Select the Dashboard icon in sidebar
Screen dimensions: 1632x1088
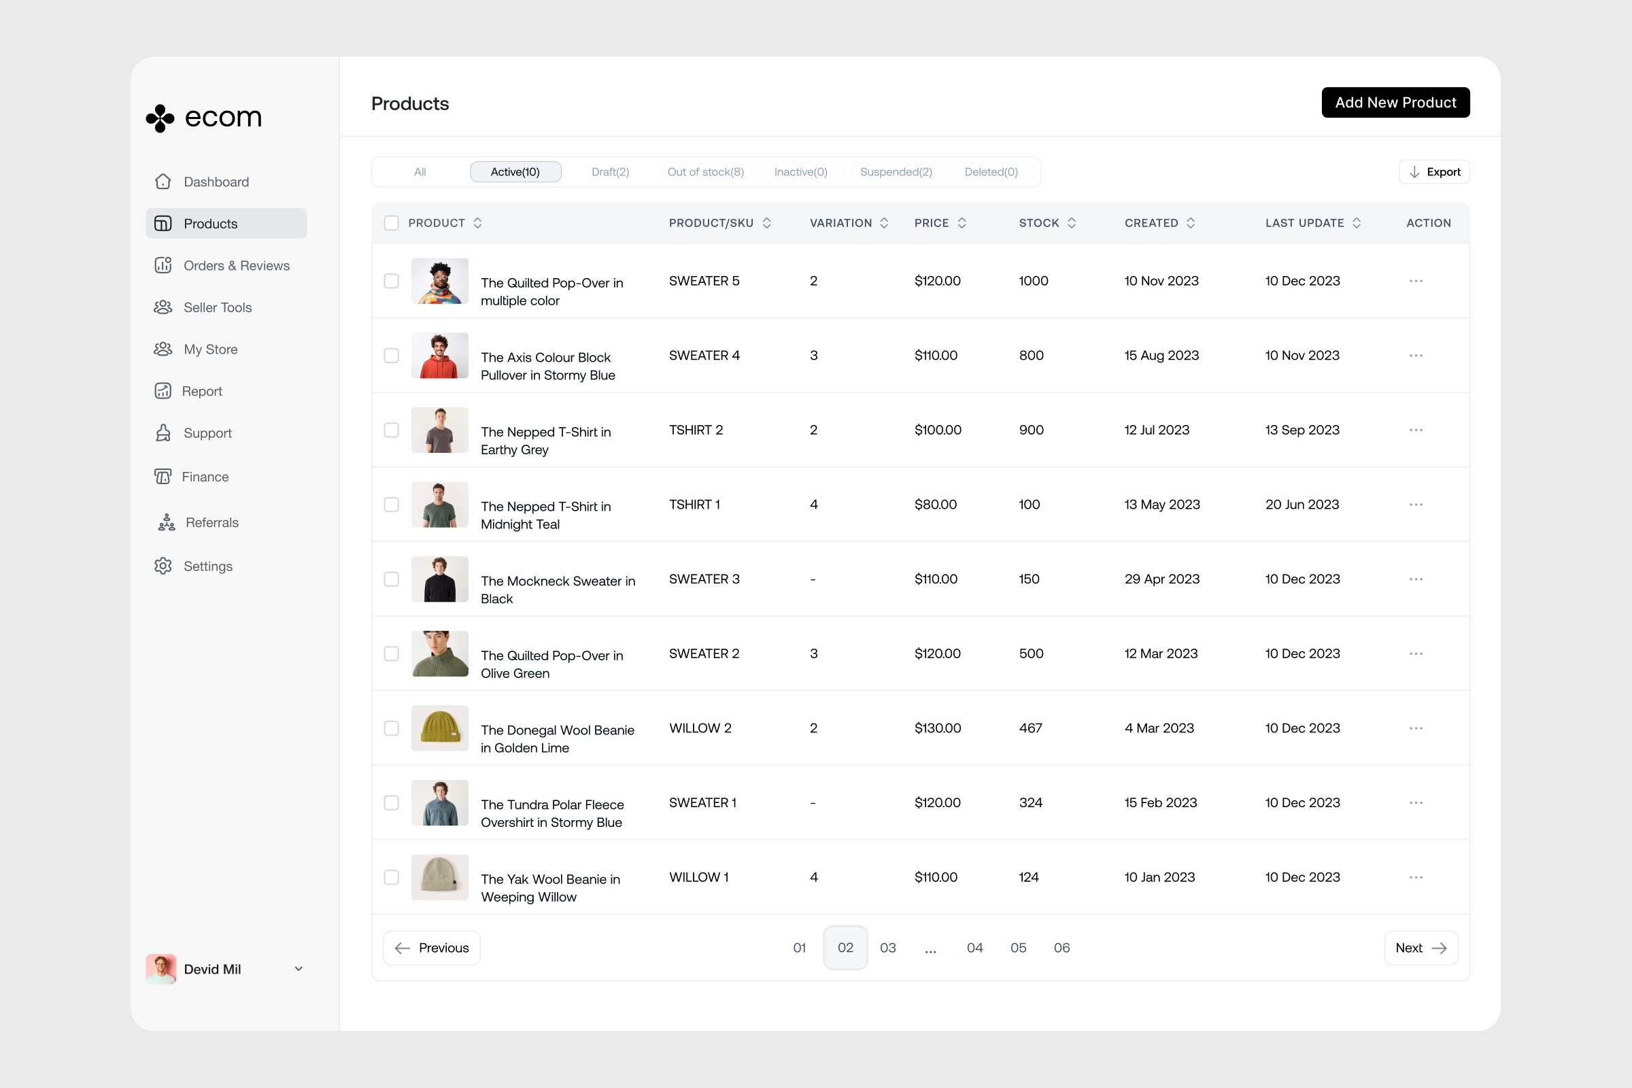[163, 181]
